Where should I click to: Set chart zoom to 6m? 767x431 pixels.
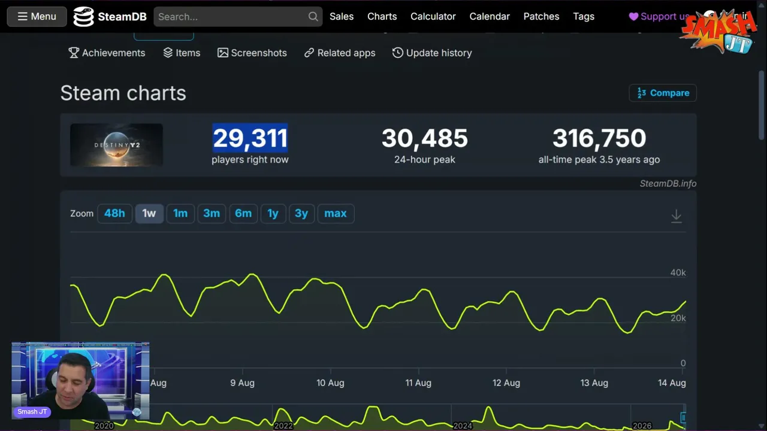point(243,213)
